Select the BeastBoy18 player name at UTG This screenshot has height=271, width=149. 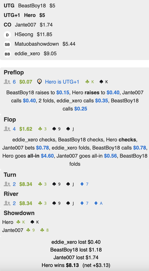tap(32, 6)
